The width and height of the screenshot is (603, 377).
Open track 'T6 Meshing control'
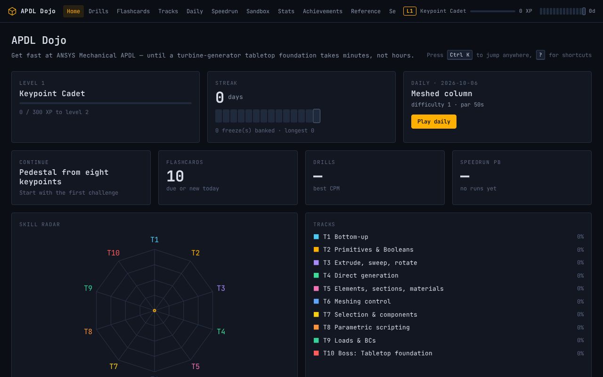448,302
